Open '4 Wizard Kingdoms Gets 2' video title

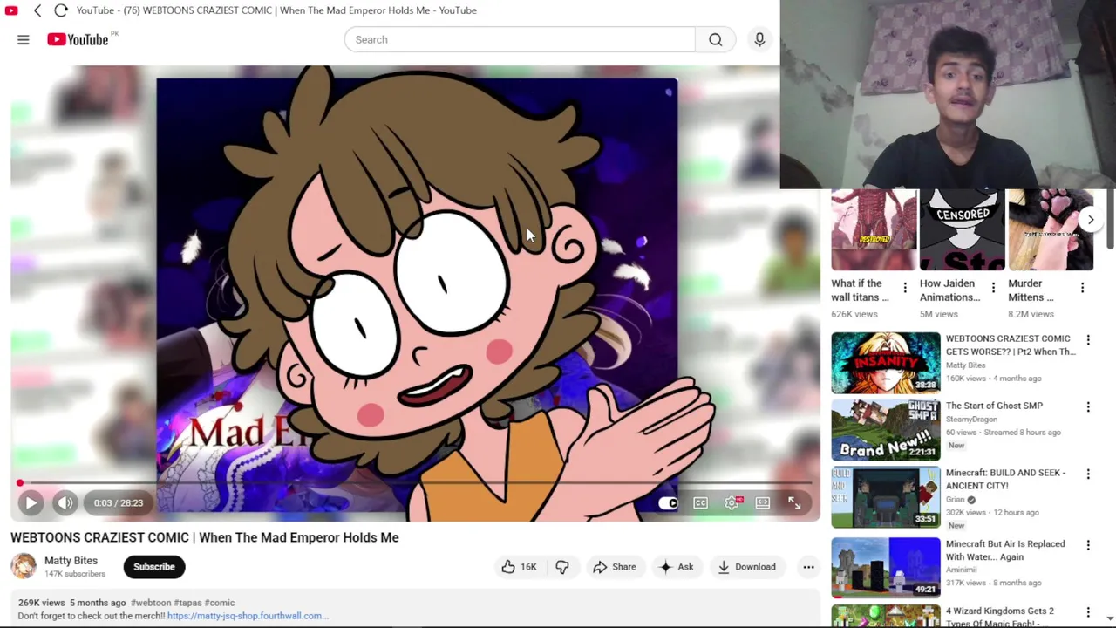(1000, 617)
